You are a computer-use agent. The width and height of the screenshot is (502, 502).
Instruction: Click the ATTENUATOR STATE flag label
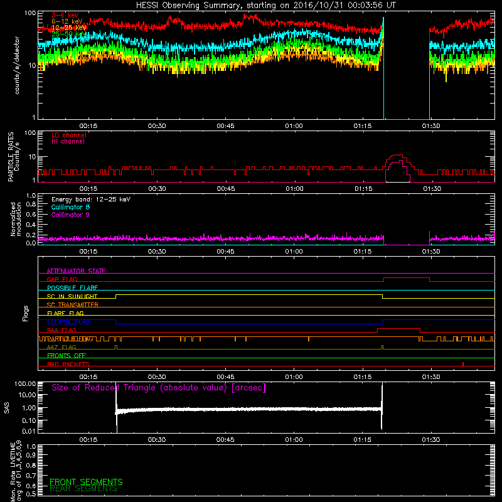click(76, 271)
